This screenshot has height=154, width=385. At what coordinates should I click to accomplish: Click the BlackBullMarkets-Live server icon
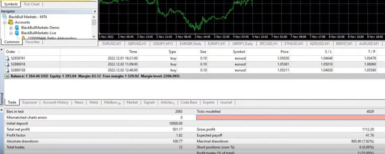[x=17, y=33]
